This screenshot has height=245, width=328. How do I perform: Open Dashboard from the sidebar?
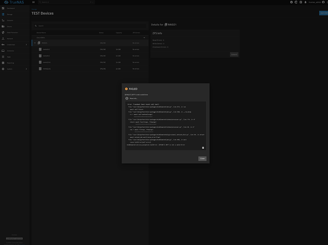click(15, 8)
